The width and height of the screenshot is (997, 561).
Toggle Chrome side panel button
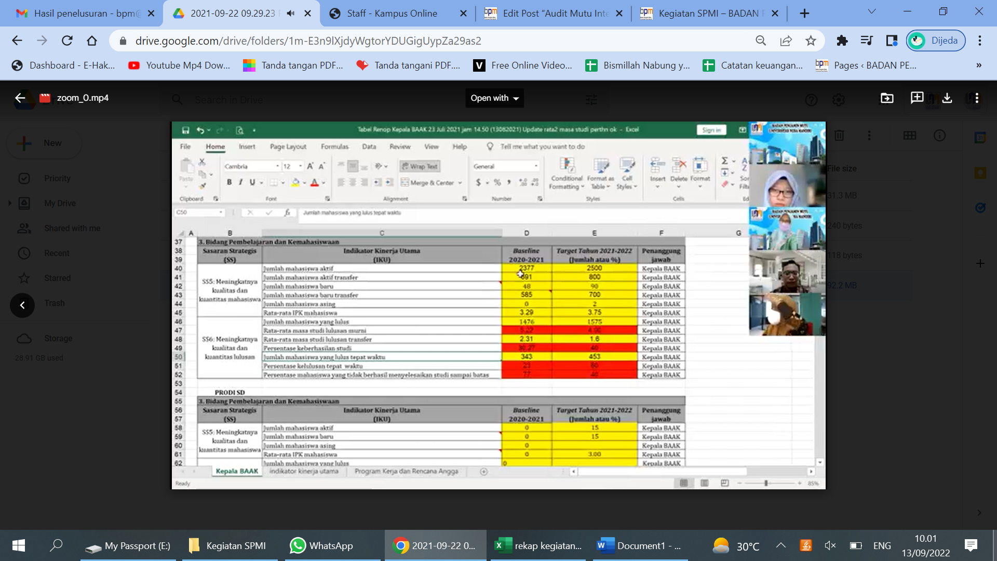pos(892,41)
